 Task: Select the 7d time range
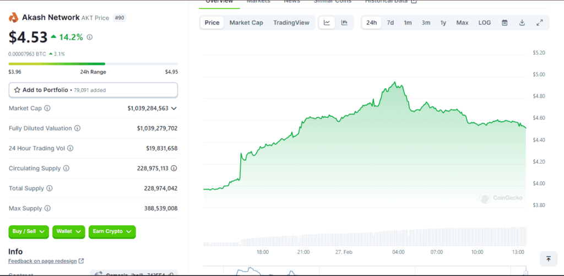coord(391,23)
